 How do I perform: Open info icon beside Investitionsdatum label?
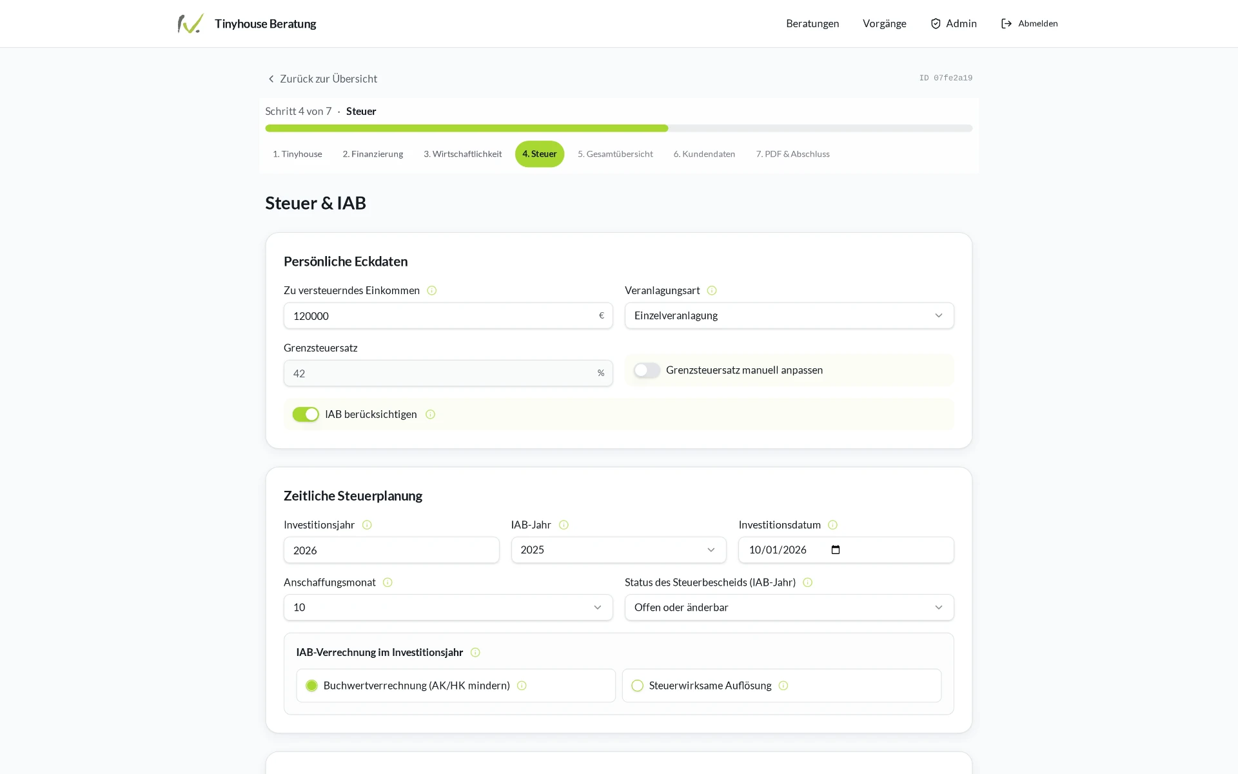[x=832, y=524]
